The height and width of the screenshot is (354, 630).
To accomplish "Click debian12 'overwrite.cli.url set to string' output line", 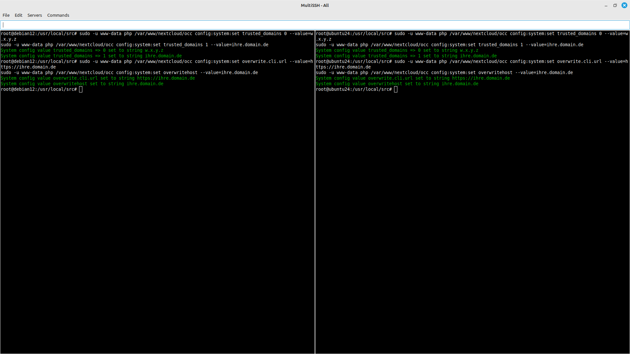I will [x=98, y=78].
